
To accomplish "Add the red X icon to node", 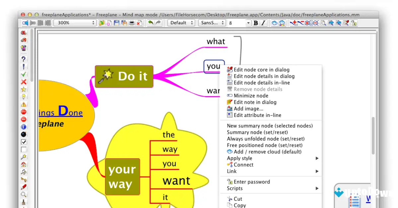I will point(24,82).
